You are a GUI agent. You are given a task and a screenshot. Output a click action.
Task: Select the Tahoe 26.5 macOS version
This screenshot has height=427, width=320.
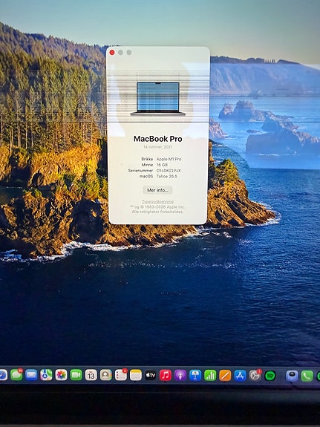167,176
